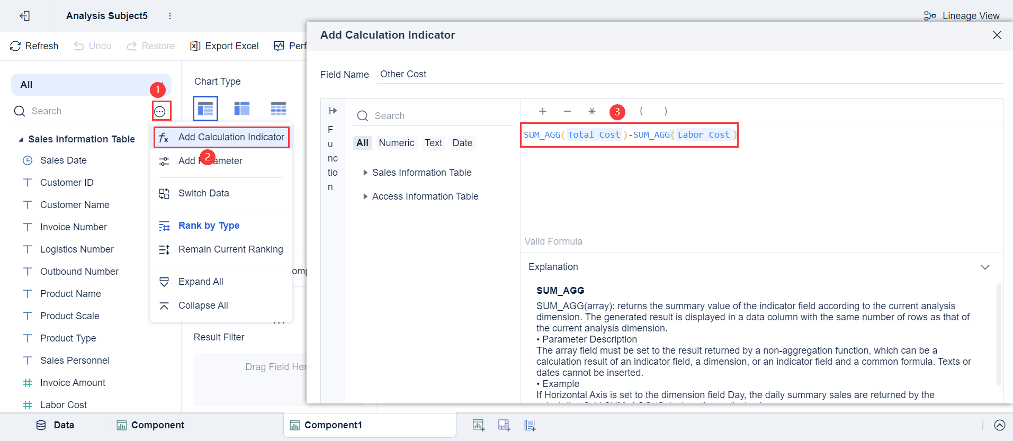This screenshot has width=1013, height=441.
Task: Select the grouped table chart type icon
Action: (205, 109)
